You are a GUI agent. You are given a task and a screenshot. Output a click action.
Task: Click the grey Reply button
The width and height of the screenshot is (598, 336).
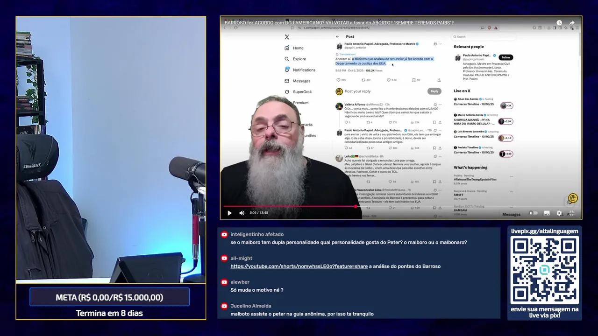[x=434, y=91]
